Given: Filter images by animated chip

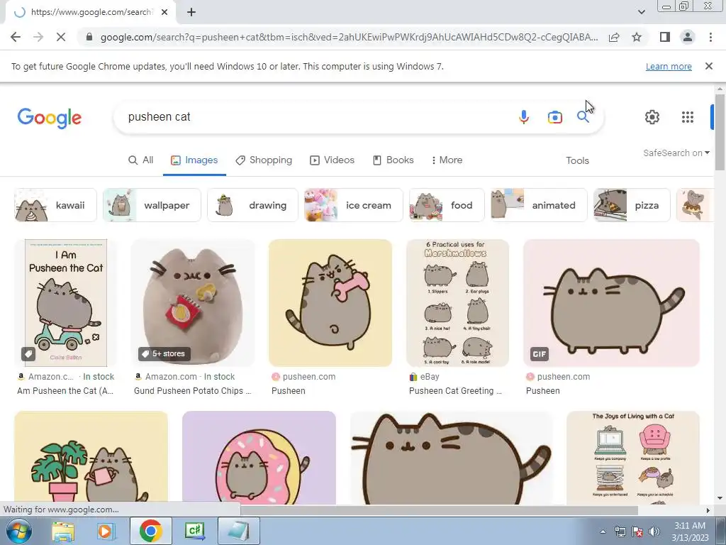Looking at the screenshot, I should 539,205.
